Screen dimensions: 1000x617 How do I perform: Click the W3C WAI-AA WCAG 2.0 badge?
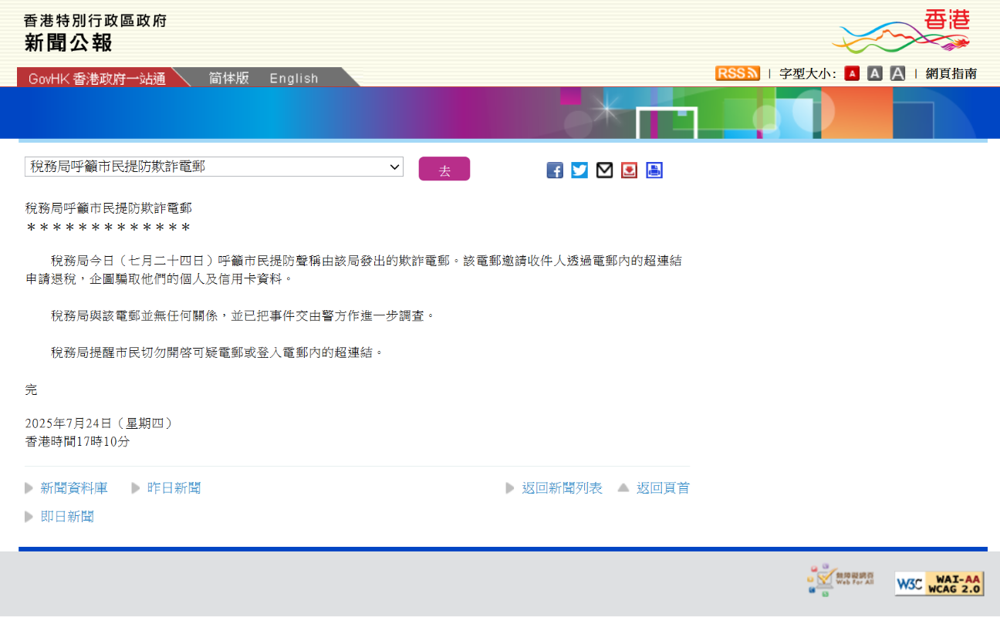pyautogui.click(x=939, y=584)
